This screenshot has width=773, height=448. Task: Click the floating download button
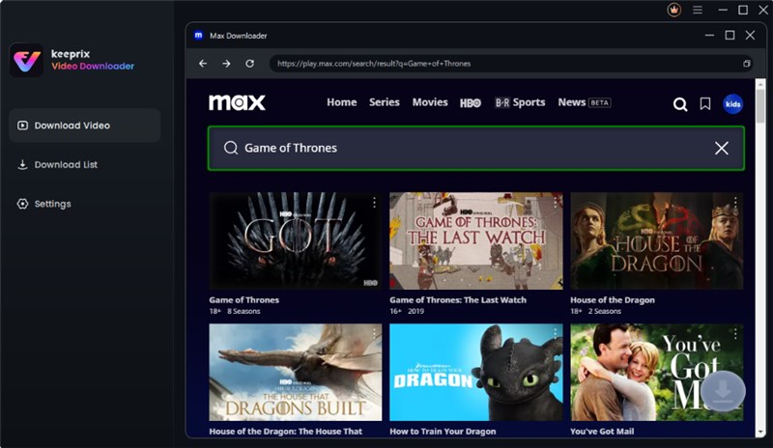pyautogui.click(x=723, y=391)
